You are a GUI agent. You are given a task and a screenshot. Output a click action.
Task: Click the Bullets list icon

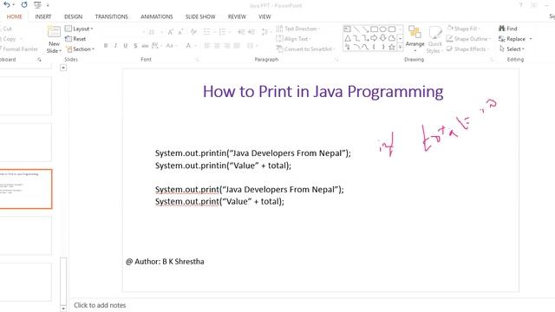point(207,32)
